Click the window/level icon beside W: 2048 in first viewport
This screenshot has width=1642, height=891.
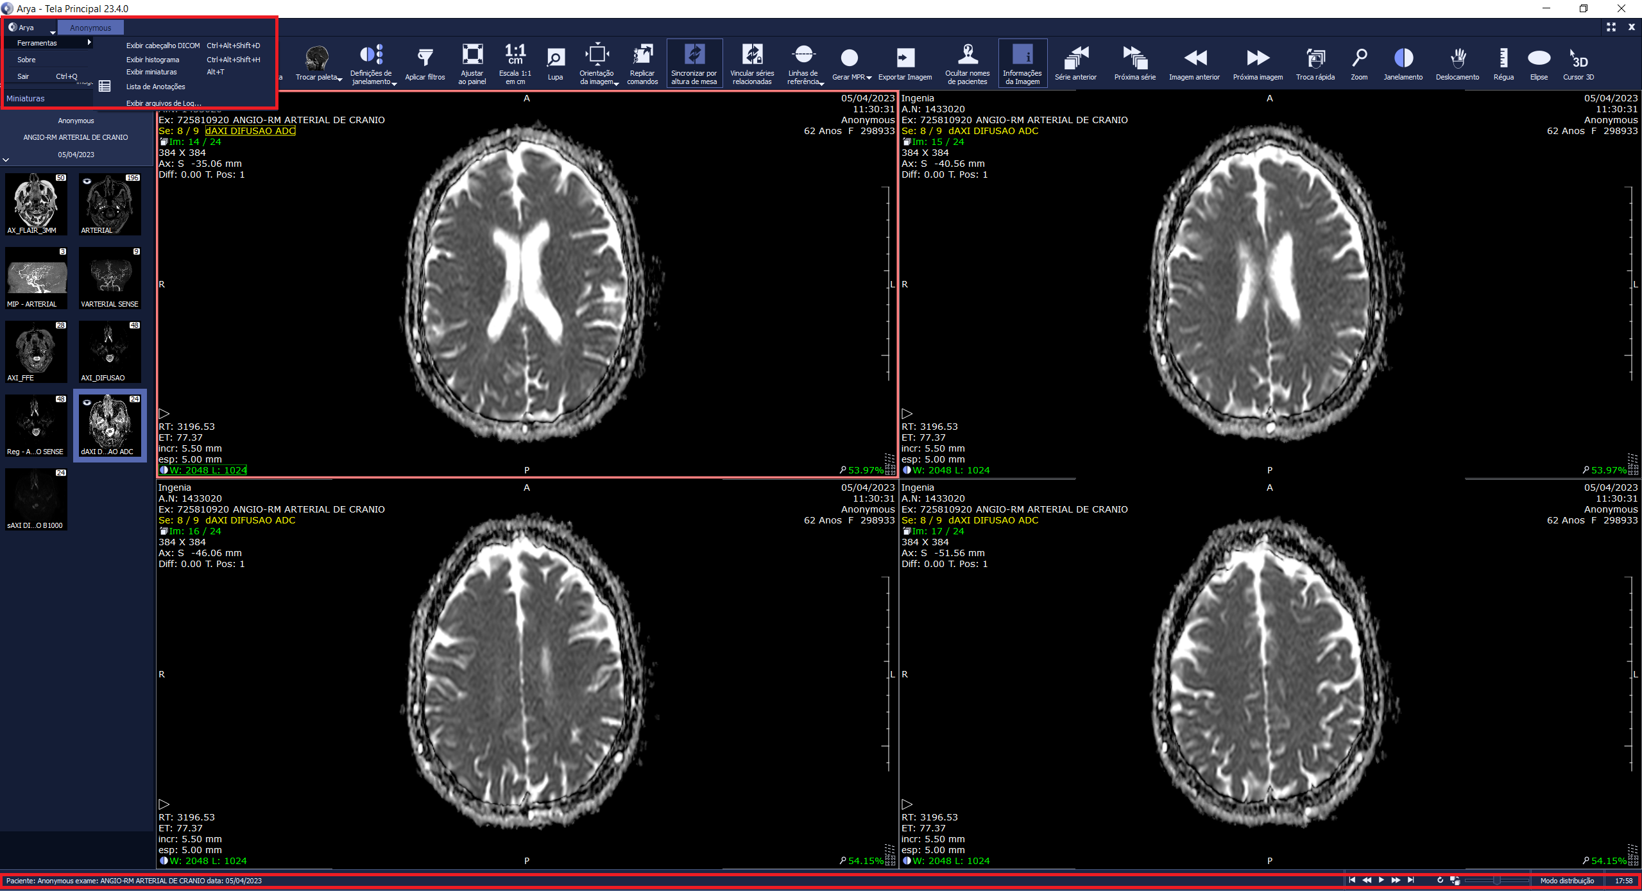(x=164, y=470)
